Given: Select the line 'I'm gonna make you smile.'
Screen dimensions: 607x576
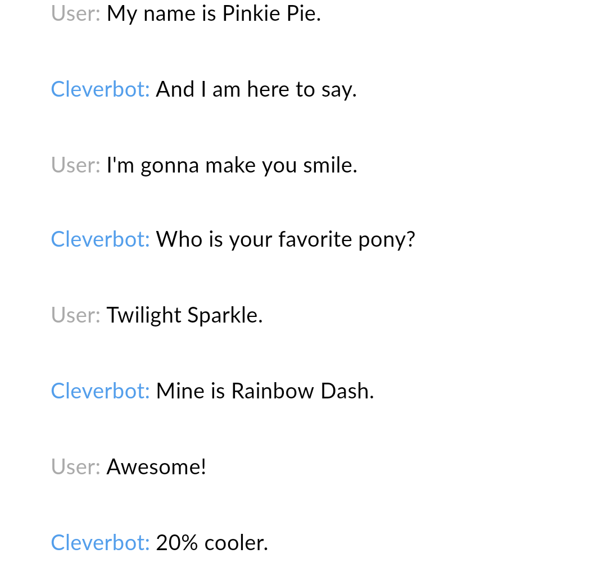Looking at the screenshot, I should (x=232, y=166).
